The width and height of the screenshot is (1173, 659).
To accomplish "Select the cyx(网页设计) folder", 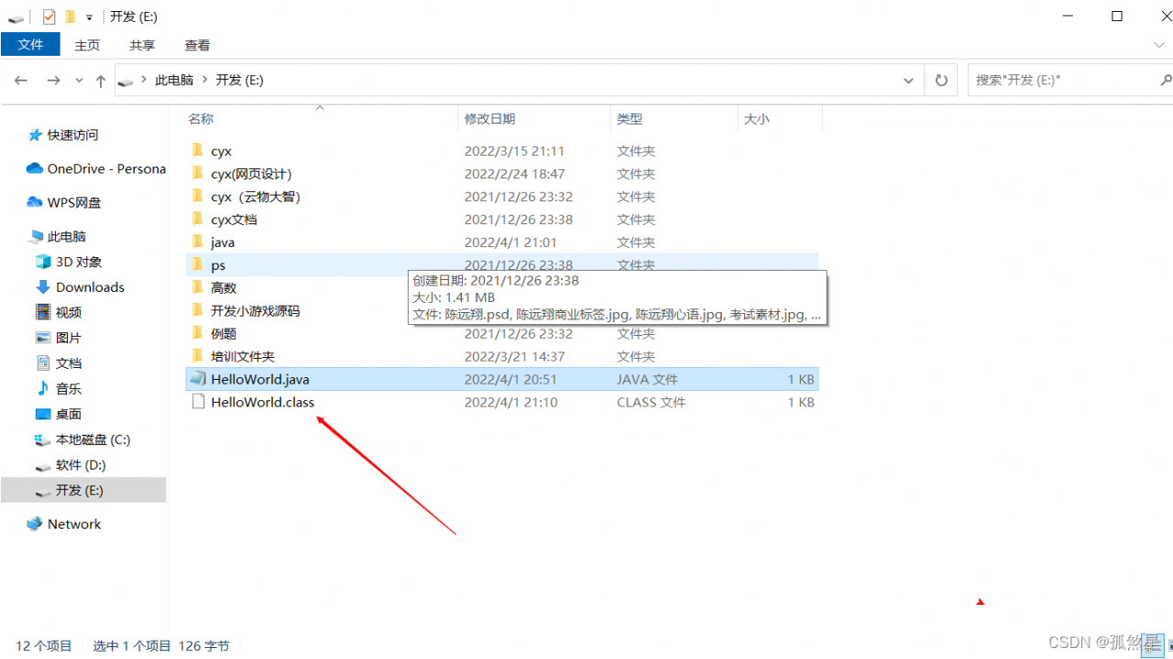I will [x=251, y=174].
